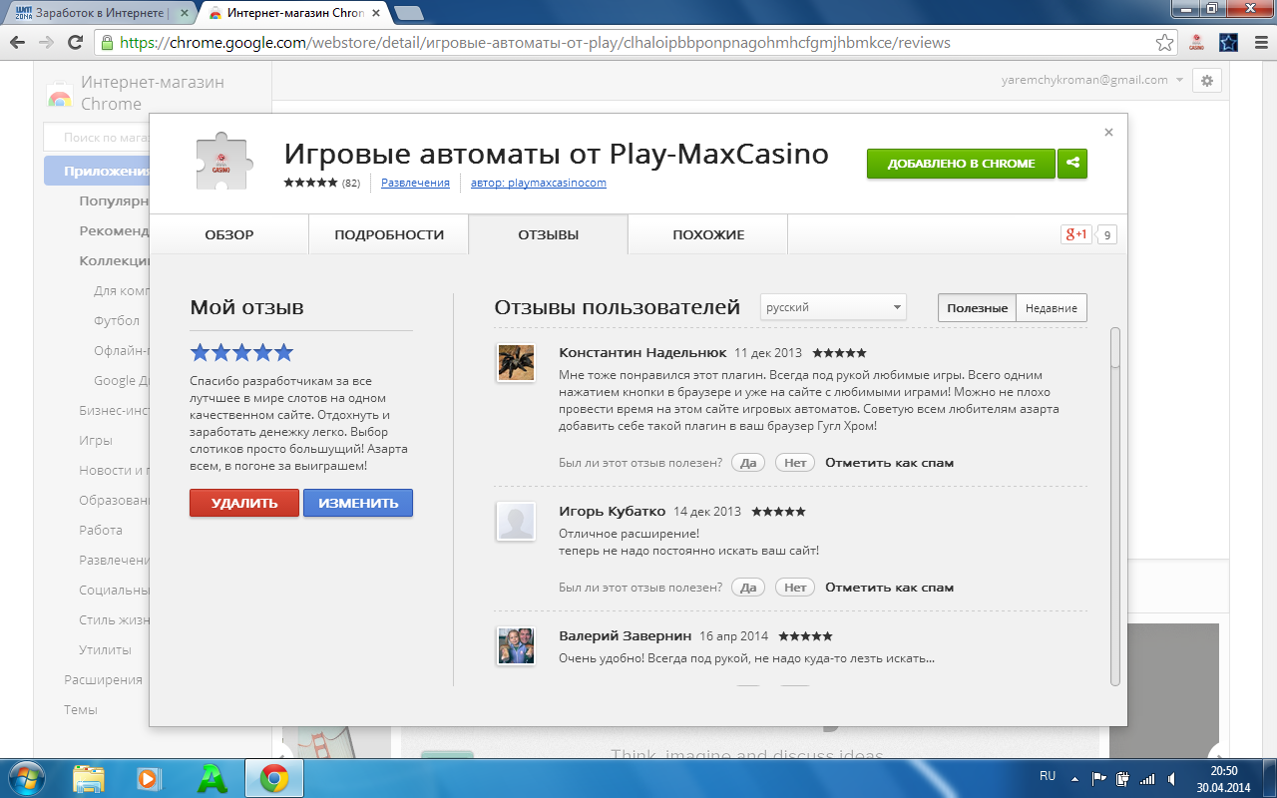This screenshot has width=1277, height=798.
Task: Flag Константин Надельнюк's review as spam
Action: tap(890, 463)
